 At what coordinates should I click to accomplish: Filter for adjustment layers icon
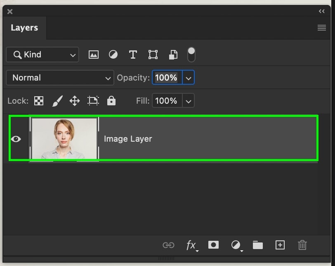coord(113,55)
